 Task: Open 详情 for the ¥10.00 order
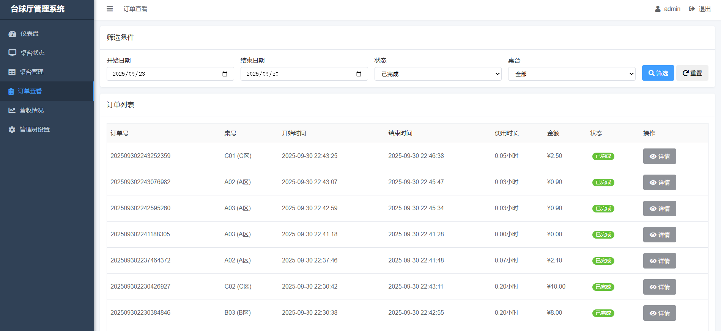point(659,287)
